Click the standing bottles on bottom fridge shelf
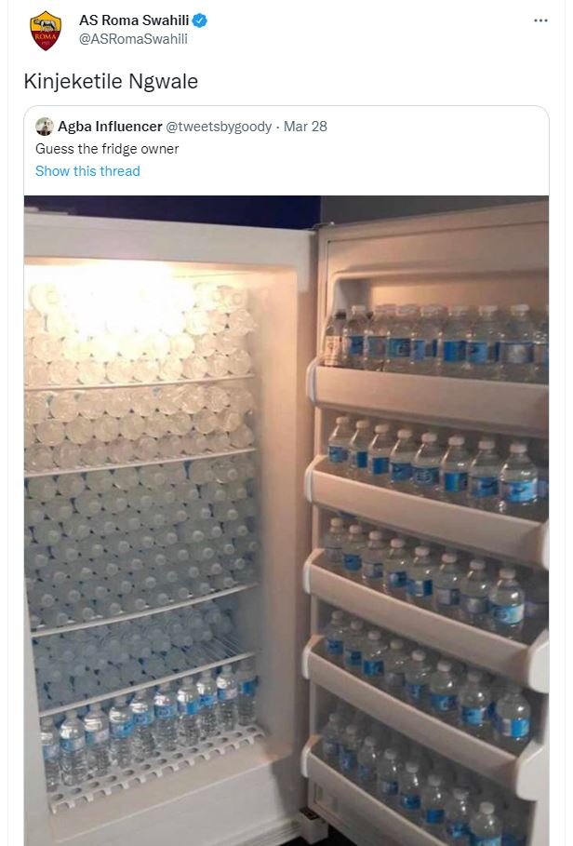573x846 pixels. click(x=148, y=722)
